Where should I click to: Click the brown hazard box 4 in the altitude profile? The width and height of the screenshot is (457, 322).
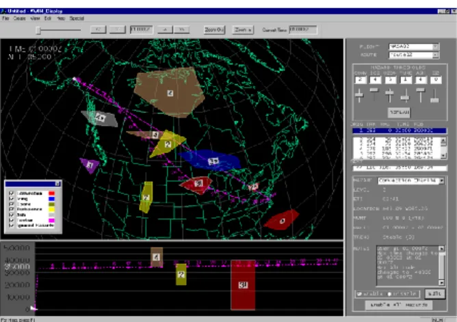[157, 257]
